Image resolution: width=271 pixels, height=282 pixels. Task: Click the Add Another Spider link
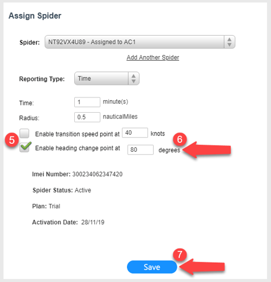coord(153,57)
